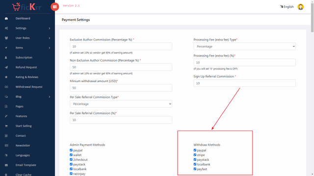The height and width of the screenshot is (176, 314).
Task: Click the Newsletter icon
Action: [6, 146]
